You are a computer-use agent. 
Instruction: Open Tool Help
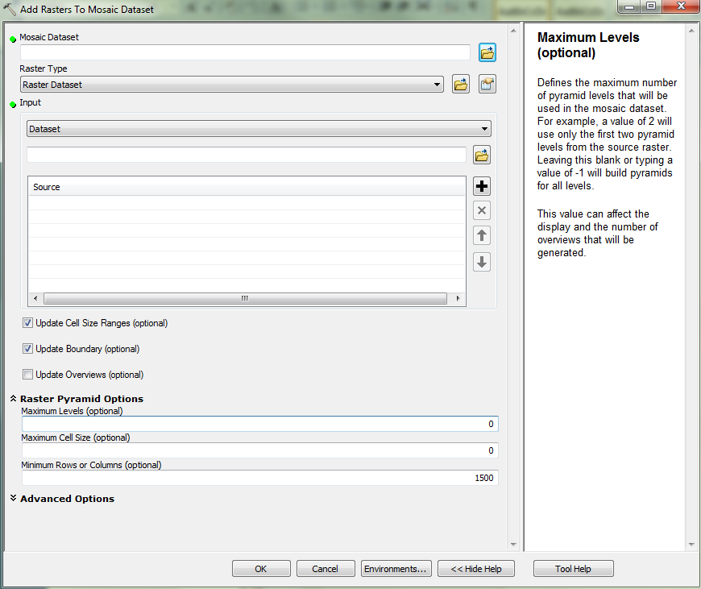pyautogui.click(x=573, y=568)
